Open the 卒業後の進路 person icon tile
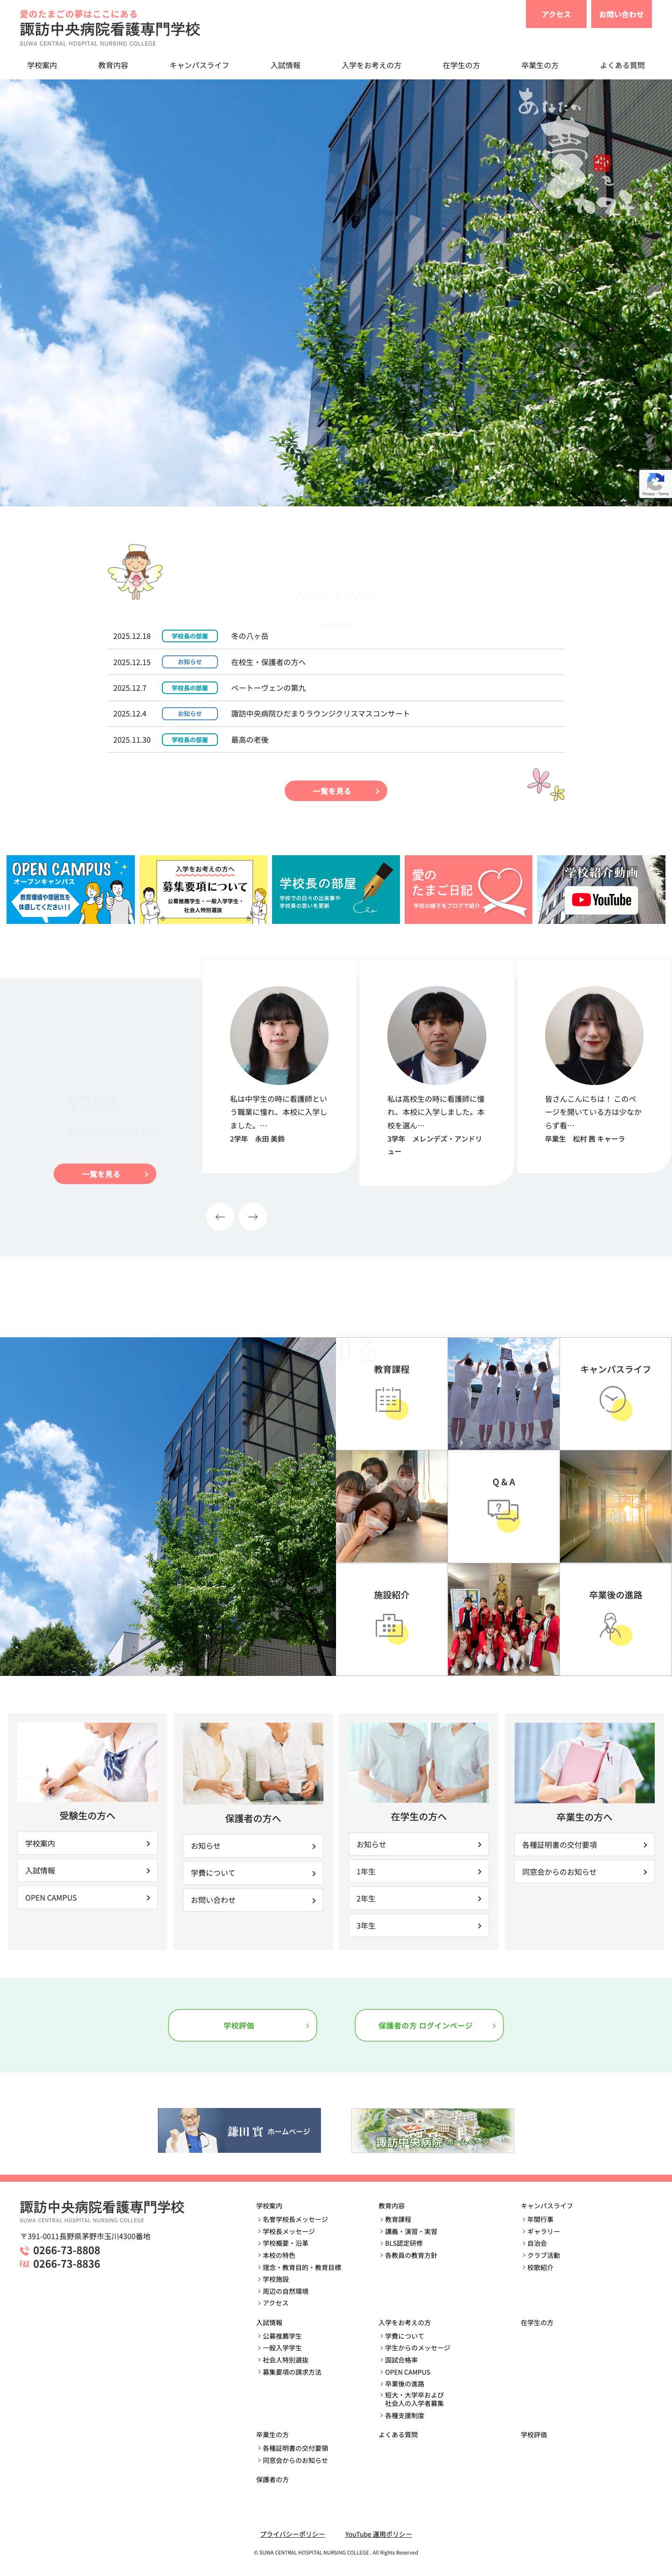The width and height of the screenshot is (672, 2576). click(615, 1619)
